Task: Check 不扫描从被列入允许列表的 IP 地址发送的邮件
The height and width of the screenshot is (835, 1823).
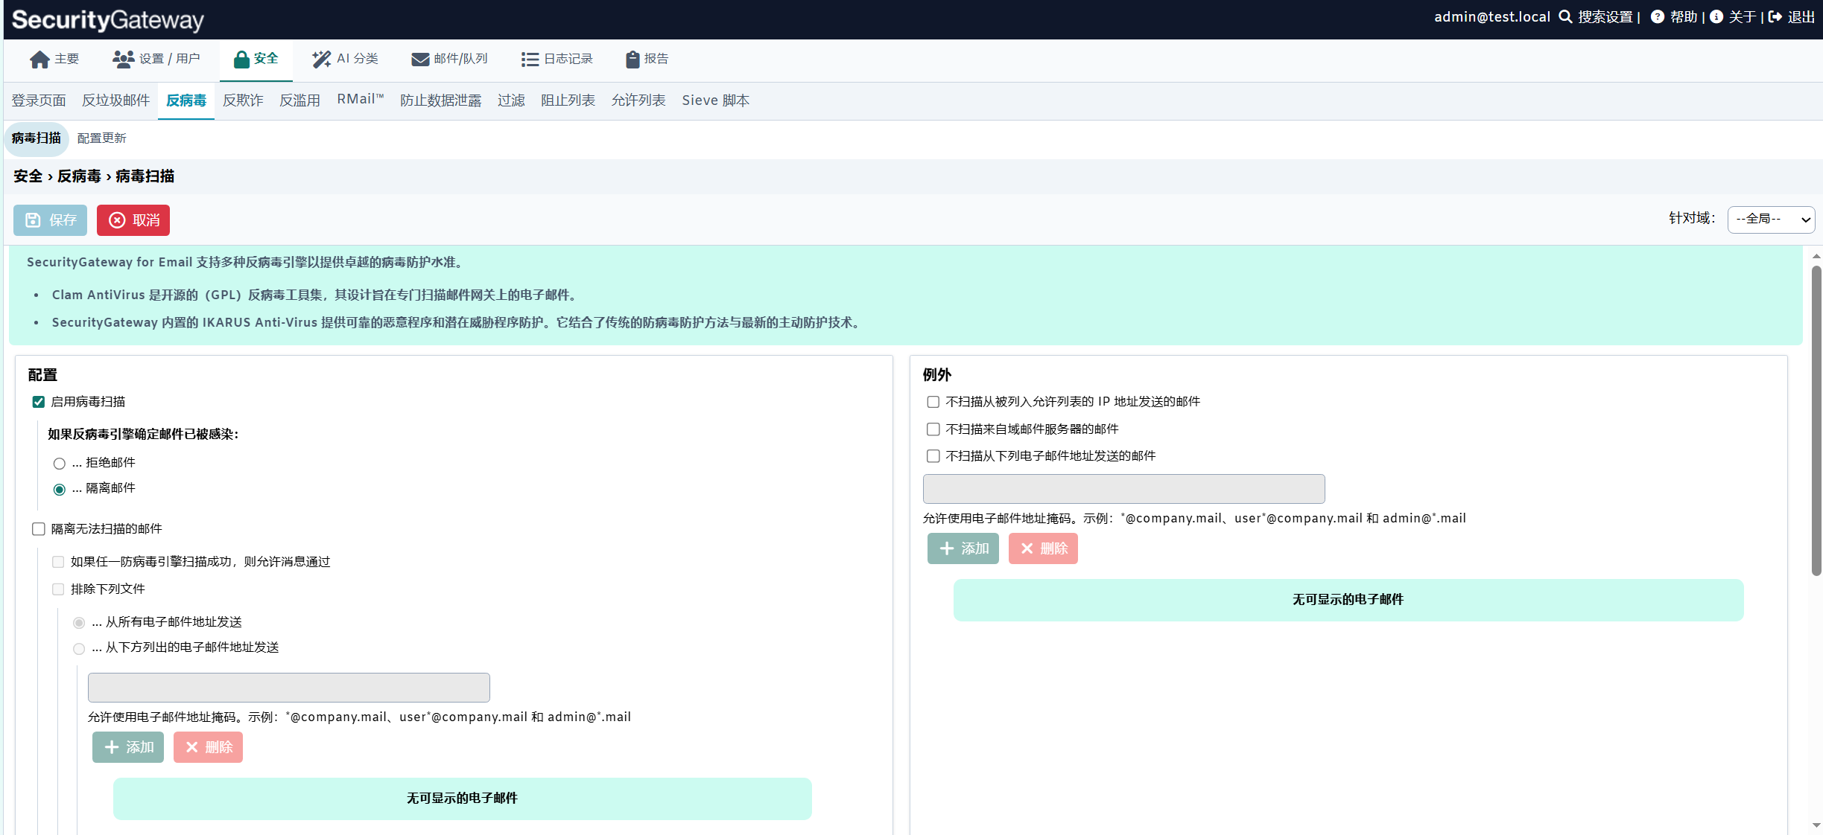Action: coord(933,402)
